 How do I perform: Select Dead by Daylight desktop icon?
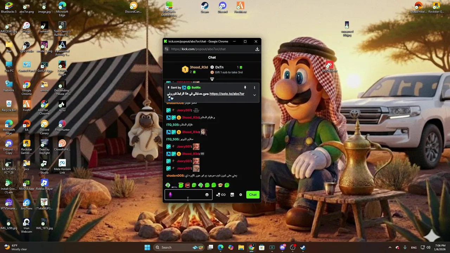[x=44, y=147]
